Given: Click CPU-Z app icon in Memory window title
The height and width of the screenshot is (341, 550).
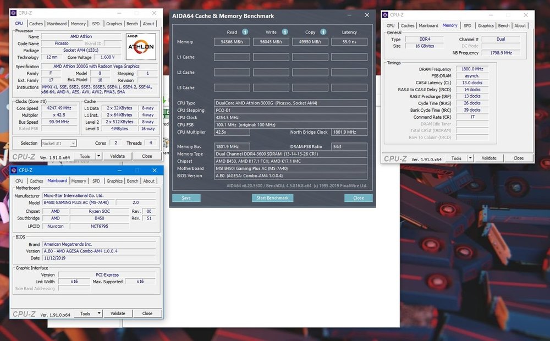Looking at the screenshot, I should click(385, 15).
